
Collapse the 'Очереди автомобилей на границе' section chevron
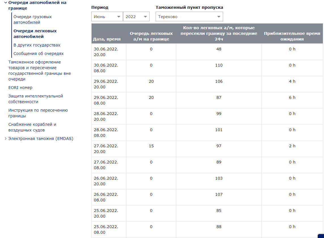(x=5, y=3)
